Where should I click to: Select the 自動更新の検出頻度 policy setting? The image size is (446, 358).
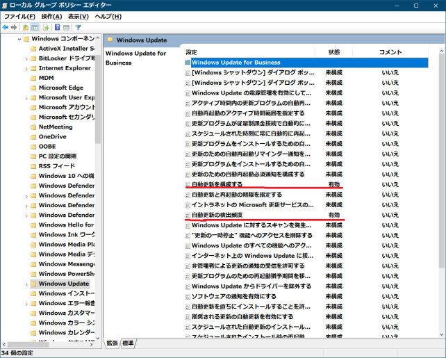pos(217,215)
